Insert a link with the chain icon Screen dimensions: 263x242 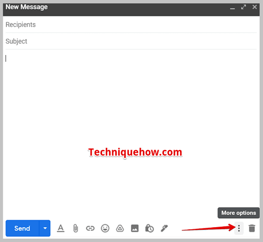[x=90, y=228]
